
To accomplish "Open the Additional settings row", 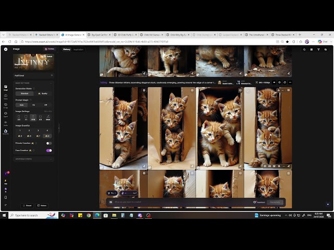I will pyautogui.click(x=33, y=76).
